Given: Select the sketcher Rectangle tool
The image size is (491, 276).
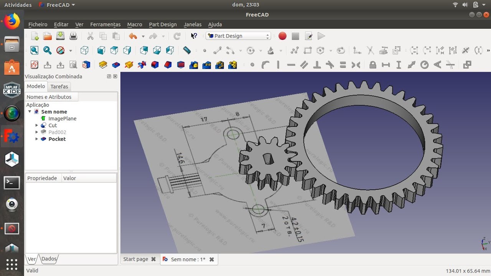Looking at the screenshot, I should click(x=308, y=50).
